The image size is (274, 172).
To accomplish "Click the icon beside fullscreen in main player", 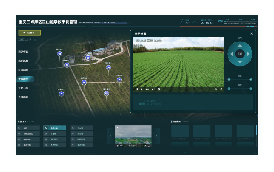I will coord(216,89).
